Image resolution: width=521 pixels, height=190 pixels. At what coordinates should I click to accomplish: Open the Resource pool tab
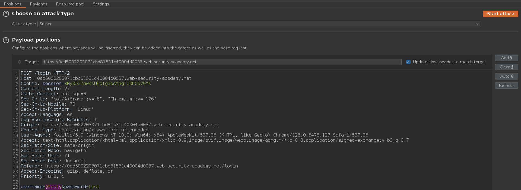pos(70,4)
